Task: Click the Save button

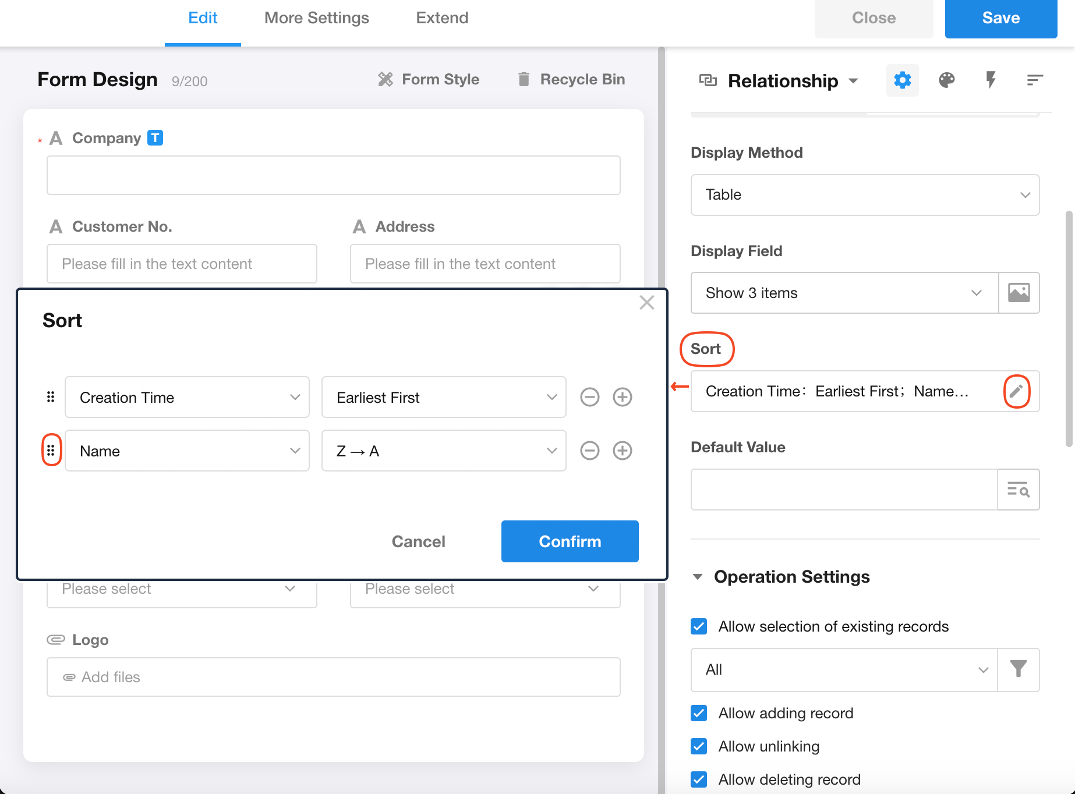Action: (1000, 18)
